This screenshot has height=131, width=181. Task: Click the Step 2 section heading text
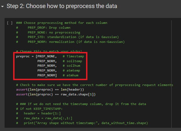pyautogui.click(x=62, y=6)
